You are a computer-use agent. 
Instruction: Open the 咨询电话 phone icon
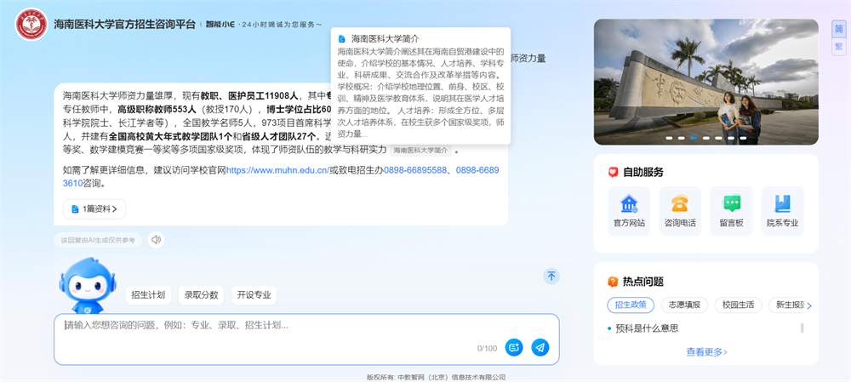pos(680,211)
